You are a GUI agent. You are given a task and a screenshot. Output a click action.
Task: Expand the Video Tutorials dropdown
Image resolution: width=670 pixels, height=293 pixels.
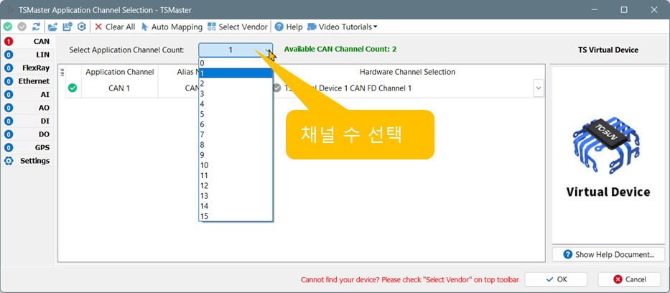click(343, 27)
